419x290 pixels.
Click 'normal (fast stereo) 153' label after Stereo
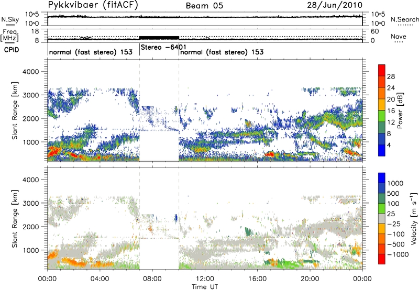[222, 52]
